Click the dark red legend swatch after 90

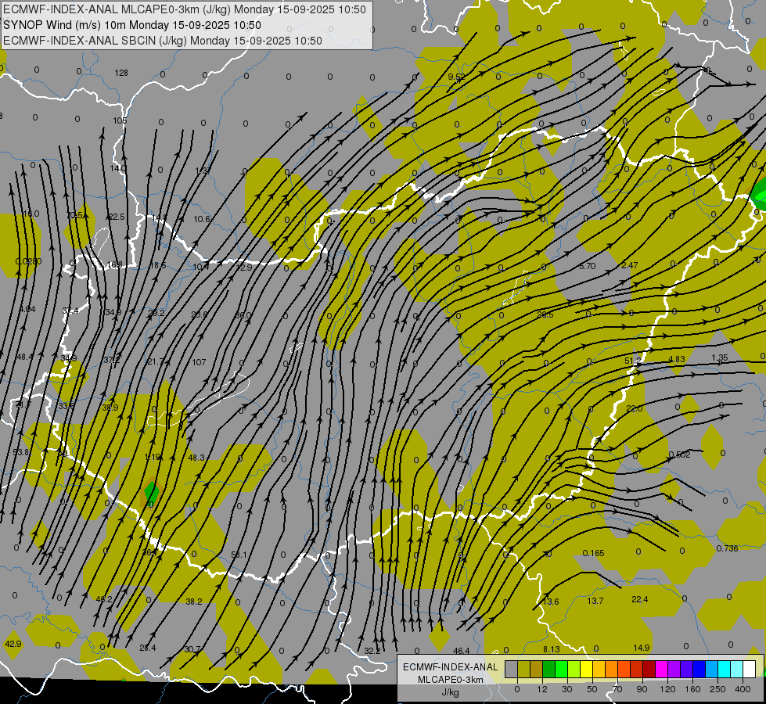[649, 669]
